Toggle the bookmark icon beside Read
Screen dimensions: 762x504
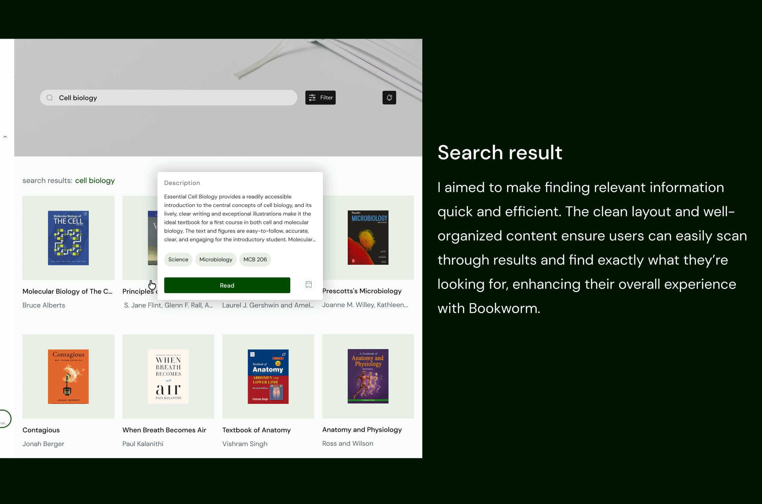tap(308, 285)
